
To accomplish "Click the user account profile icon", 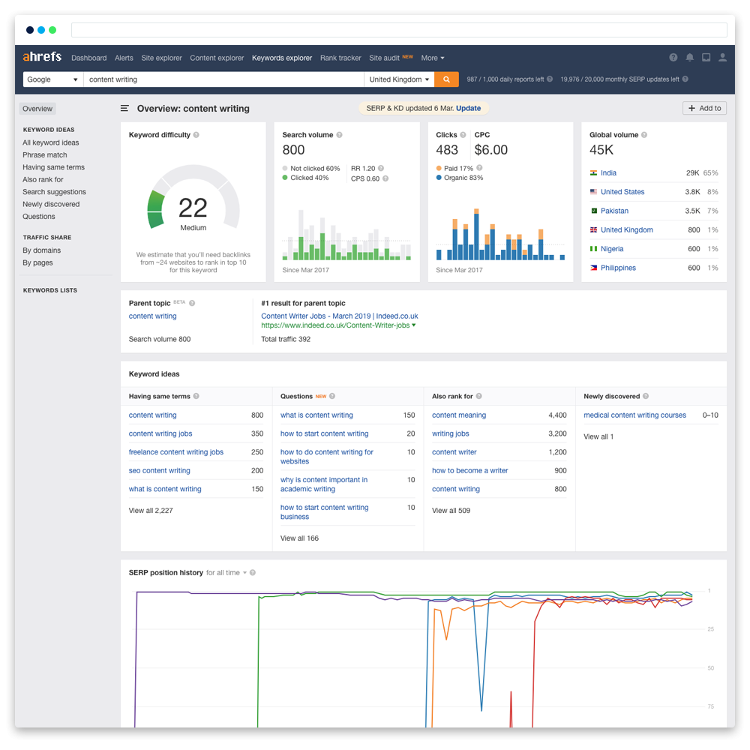I will point(722,58).
